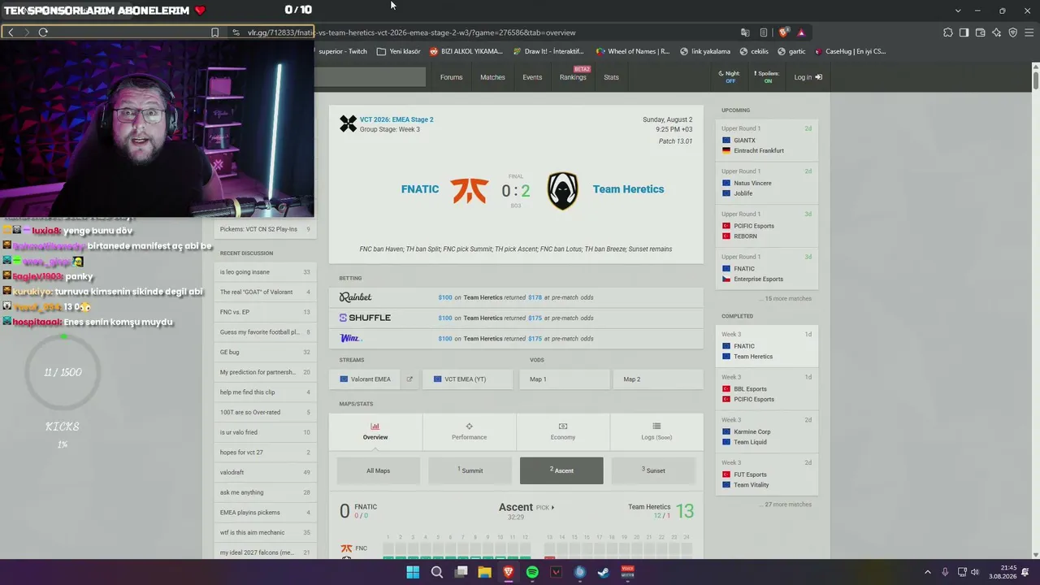
Task: Watch the Map 1 VOD
Action: click(x=564, y=379)
